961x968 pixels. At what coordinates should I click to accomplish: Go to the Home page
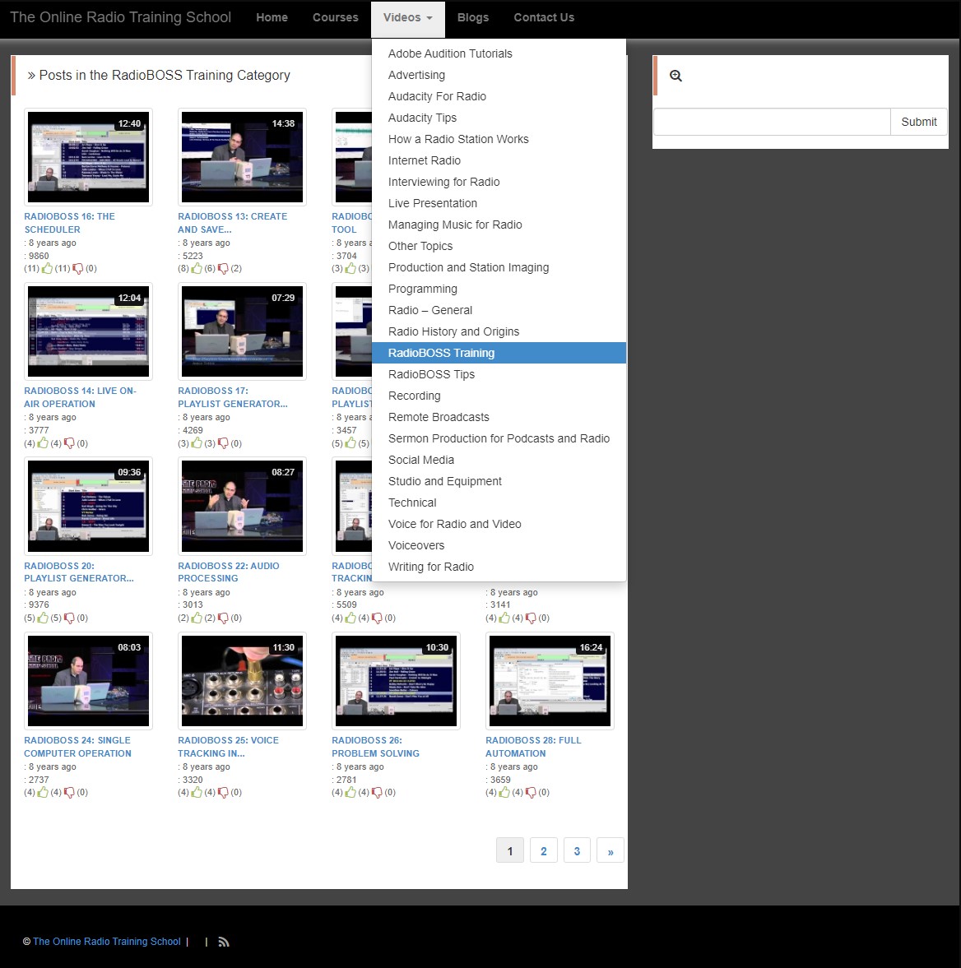click(x=272, y=18)
